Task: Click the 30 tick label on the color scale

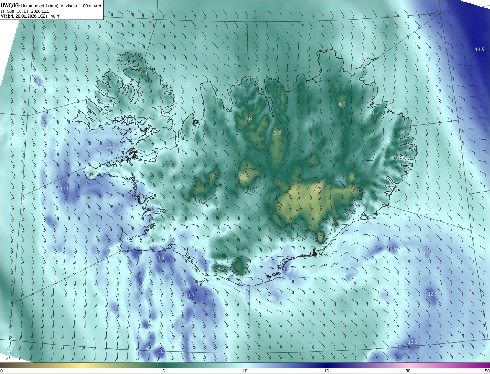Action: click(x=408, y=371)
